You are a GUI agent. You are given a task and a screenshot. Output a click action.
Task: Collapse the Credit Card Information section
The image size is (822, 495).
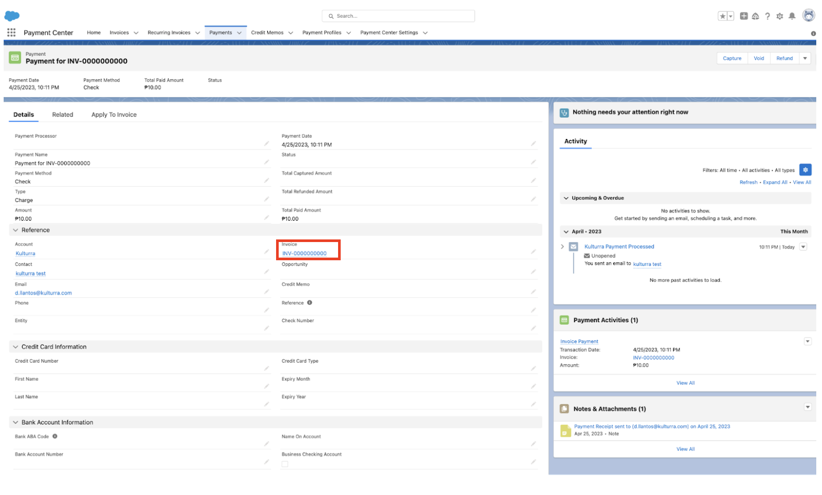[x=16, y=347]
